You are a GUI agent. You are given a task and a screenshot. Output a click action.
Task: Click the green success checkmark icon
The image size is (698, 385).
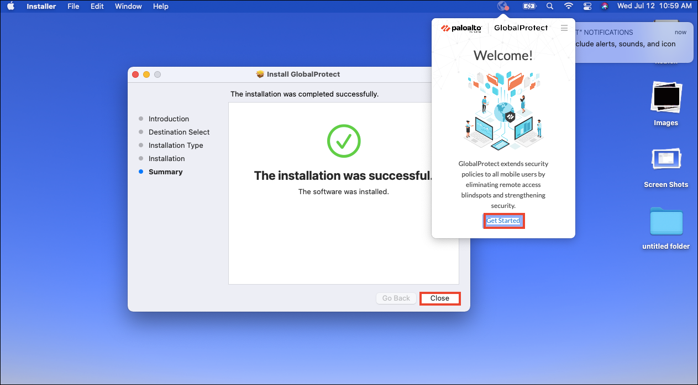click(344, 141)
